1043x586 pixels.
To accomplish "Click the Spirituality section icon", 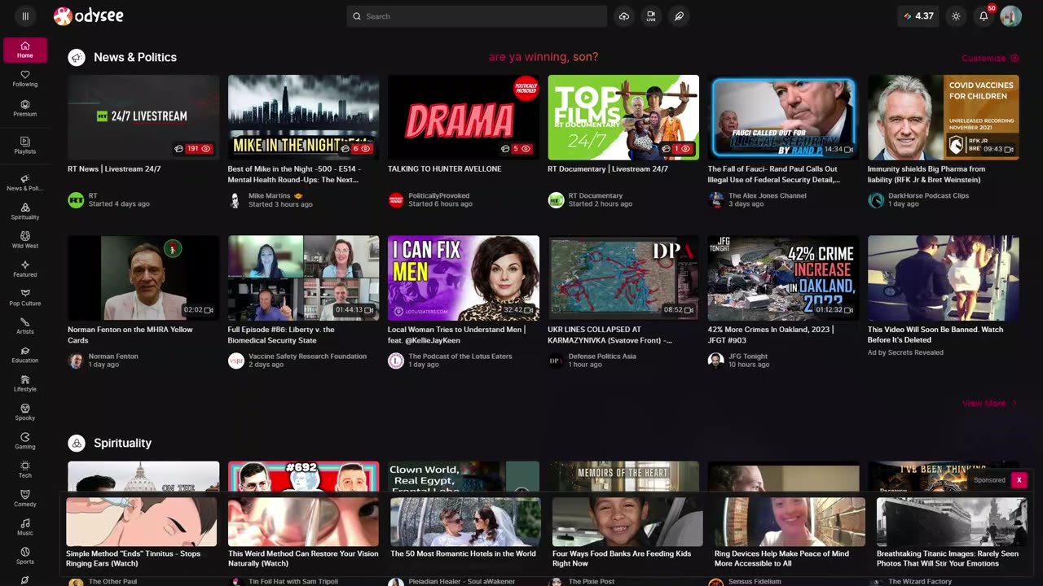I will (x=77, y=443).
